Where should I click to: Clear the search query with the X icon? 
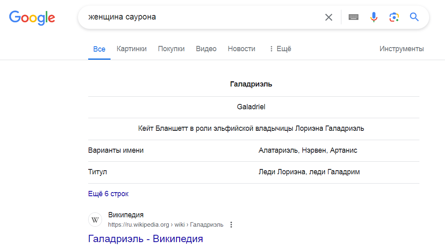329,17
